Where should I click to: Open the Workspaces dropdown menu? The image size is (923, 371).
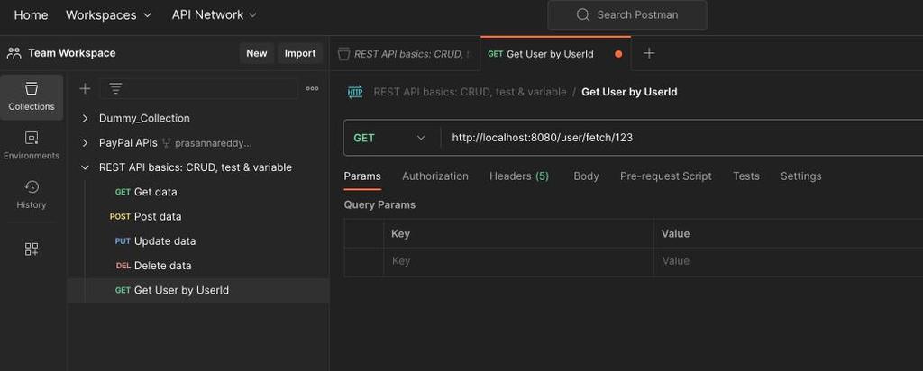pyautogui.click(x=109, y=14)
